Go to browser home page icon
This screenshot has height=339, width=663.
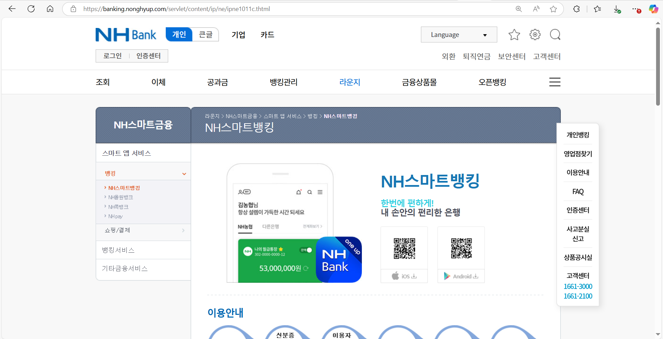point(50,9)
